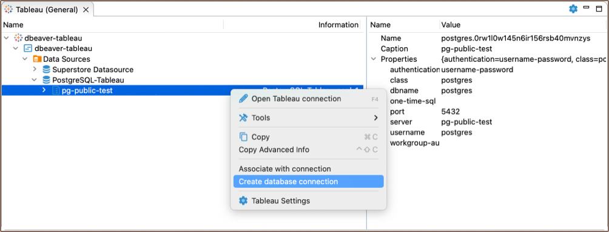Collapse the PostgreSQL-Tableau tree node

click(x=35, y=81)
